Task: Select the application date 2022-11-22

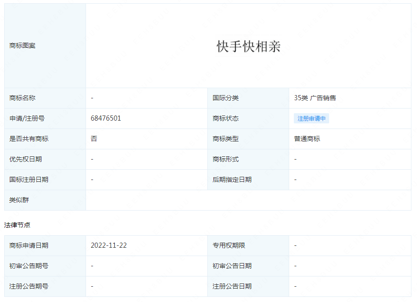Action: [x=109, y=245]
